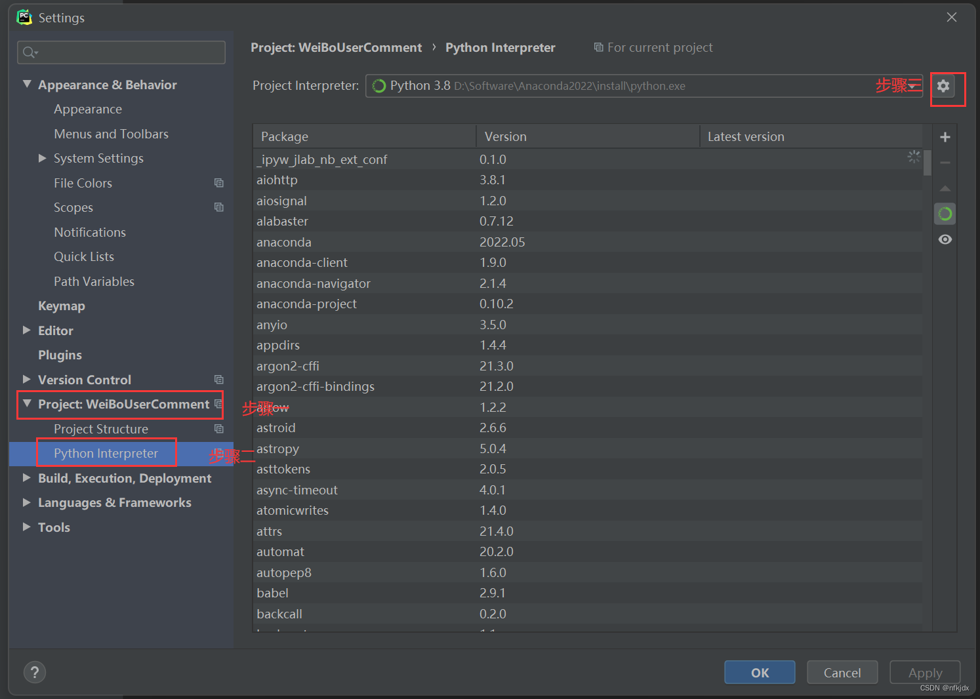Click the upgrade package up-arrow icon
This screenshot has height=699, width=980.
pyautogui.click(x=945, y=188)
